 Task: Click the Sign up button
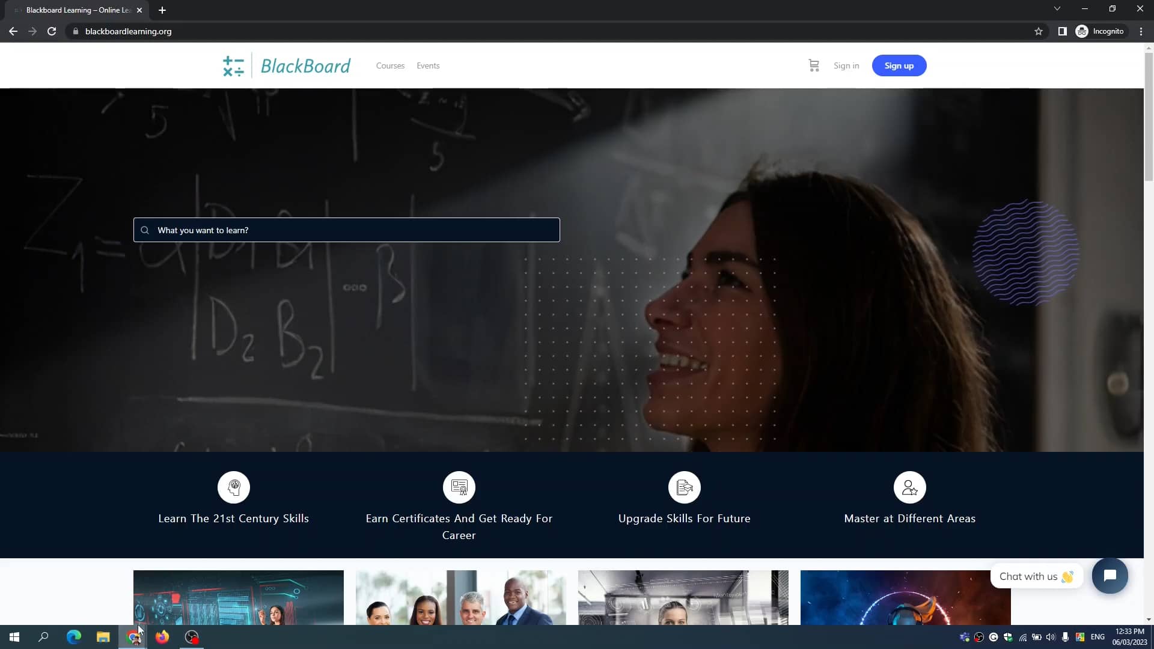coord(899,65)
